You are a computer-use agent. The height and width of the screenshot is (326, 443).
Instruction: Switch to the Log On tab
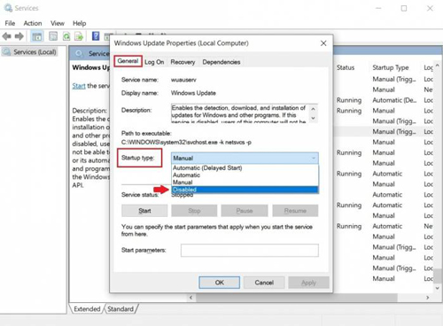(x=154, y=62)
